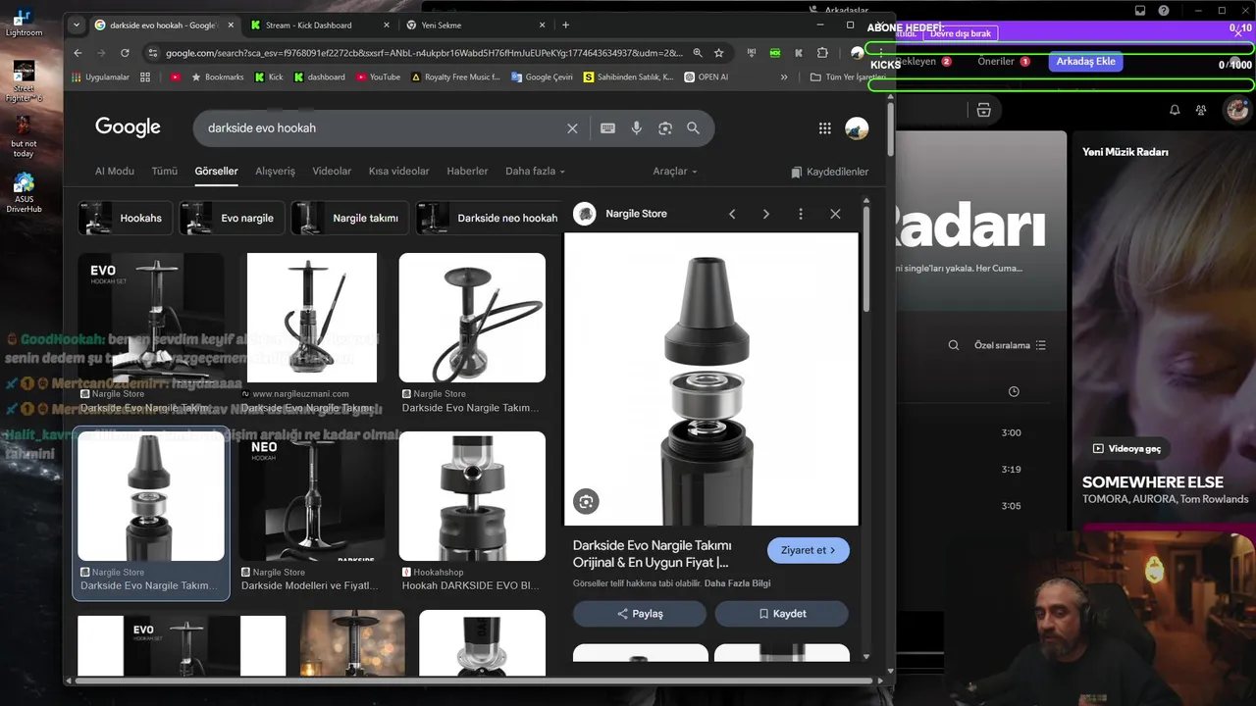Open Spotify notifications bell
Screen dimensions: 1256x706
[x=1175, y=110]
